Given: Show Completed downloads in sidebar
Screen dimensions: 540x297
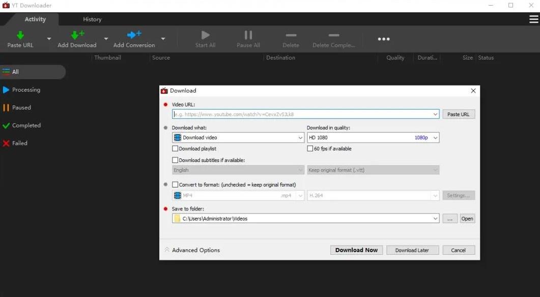Looking at the screenshot, I should coord(26,125).
